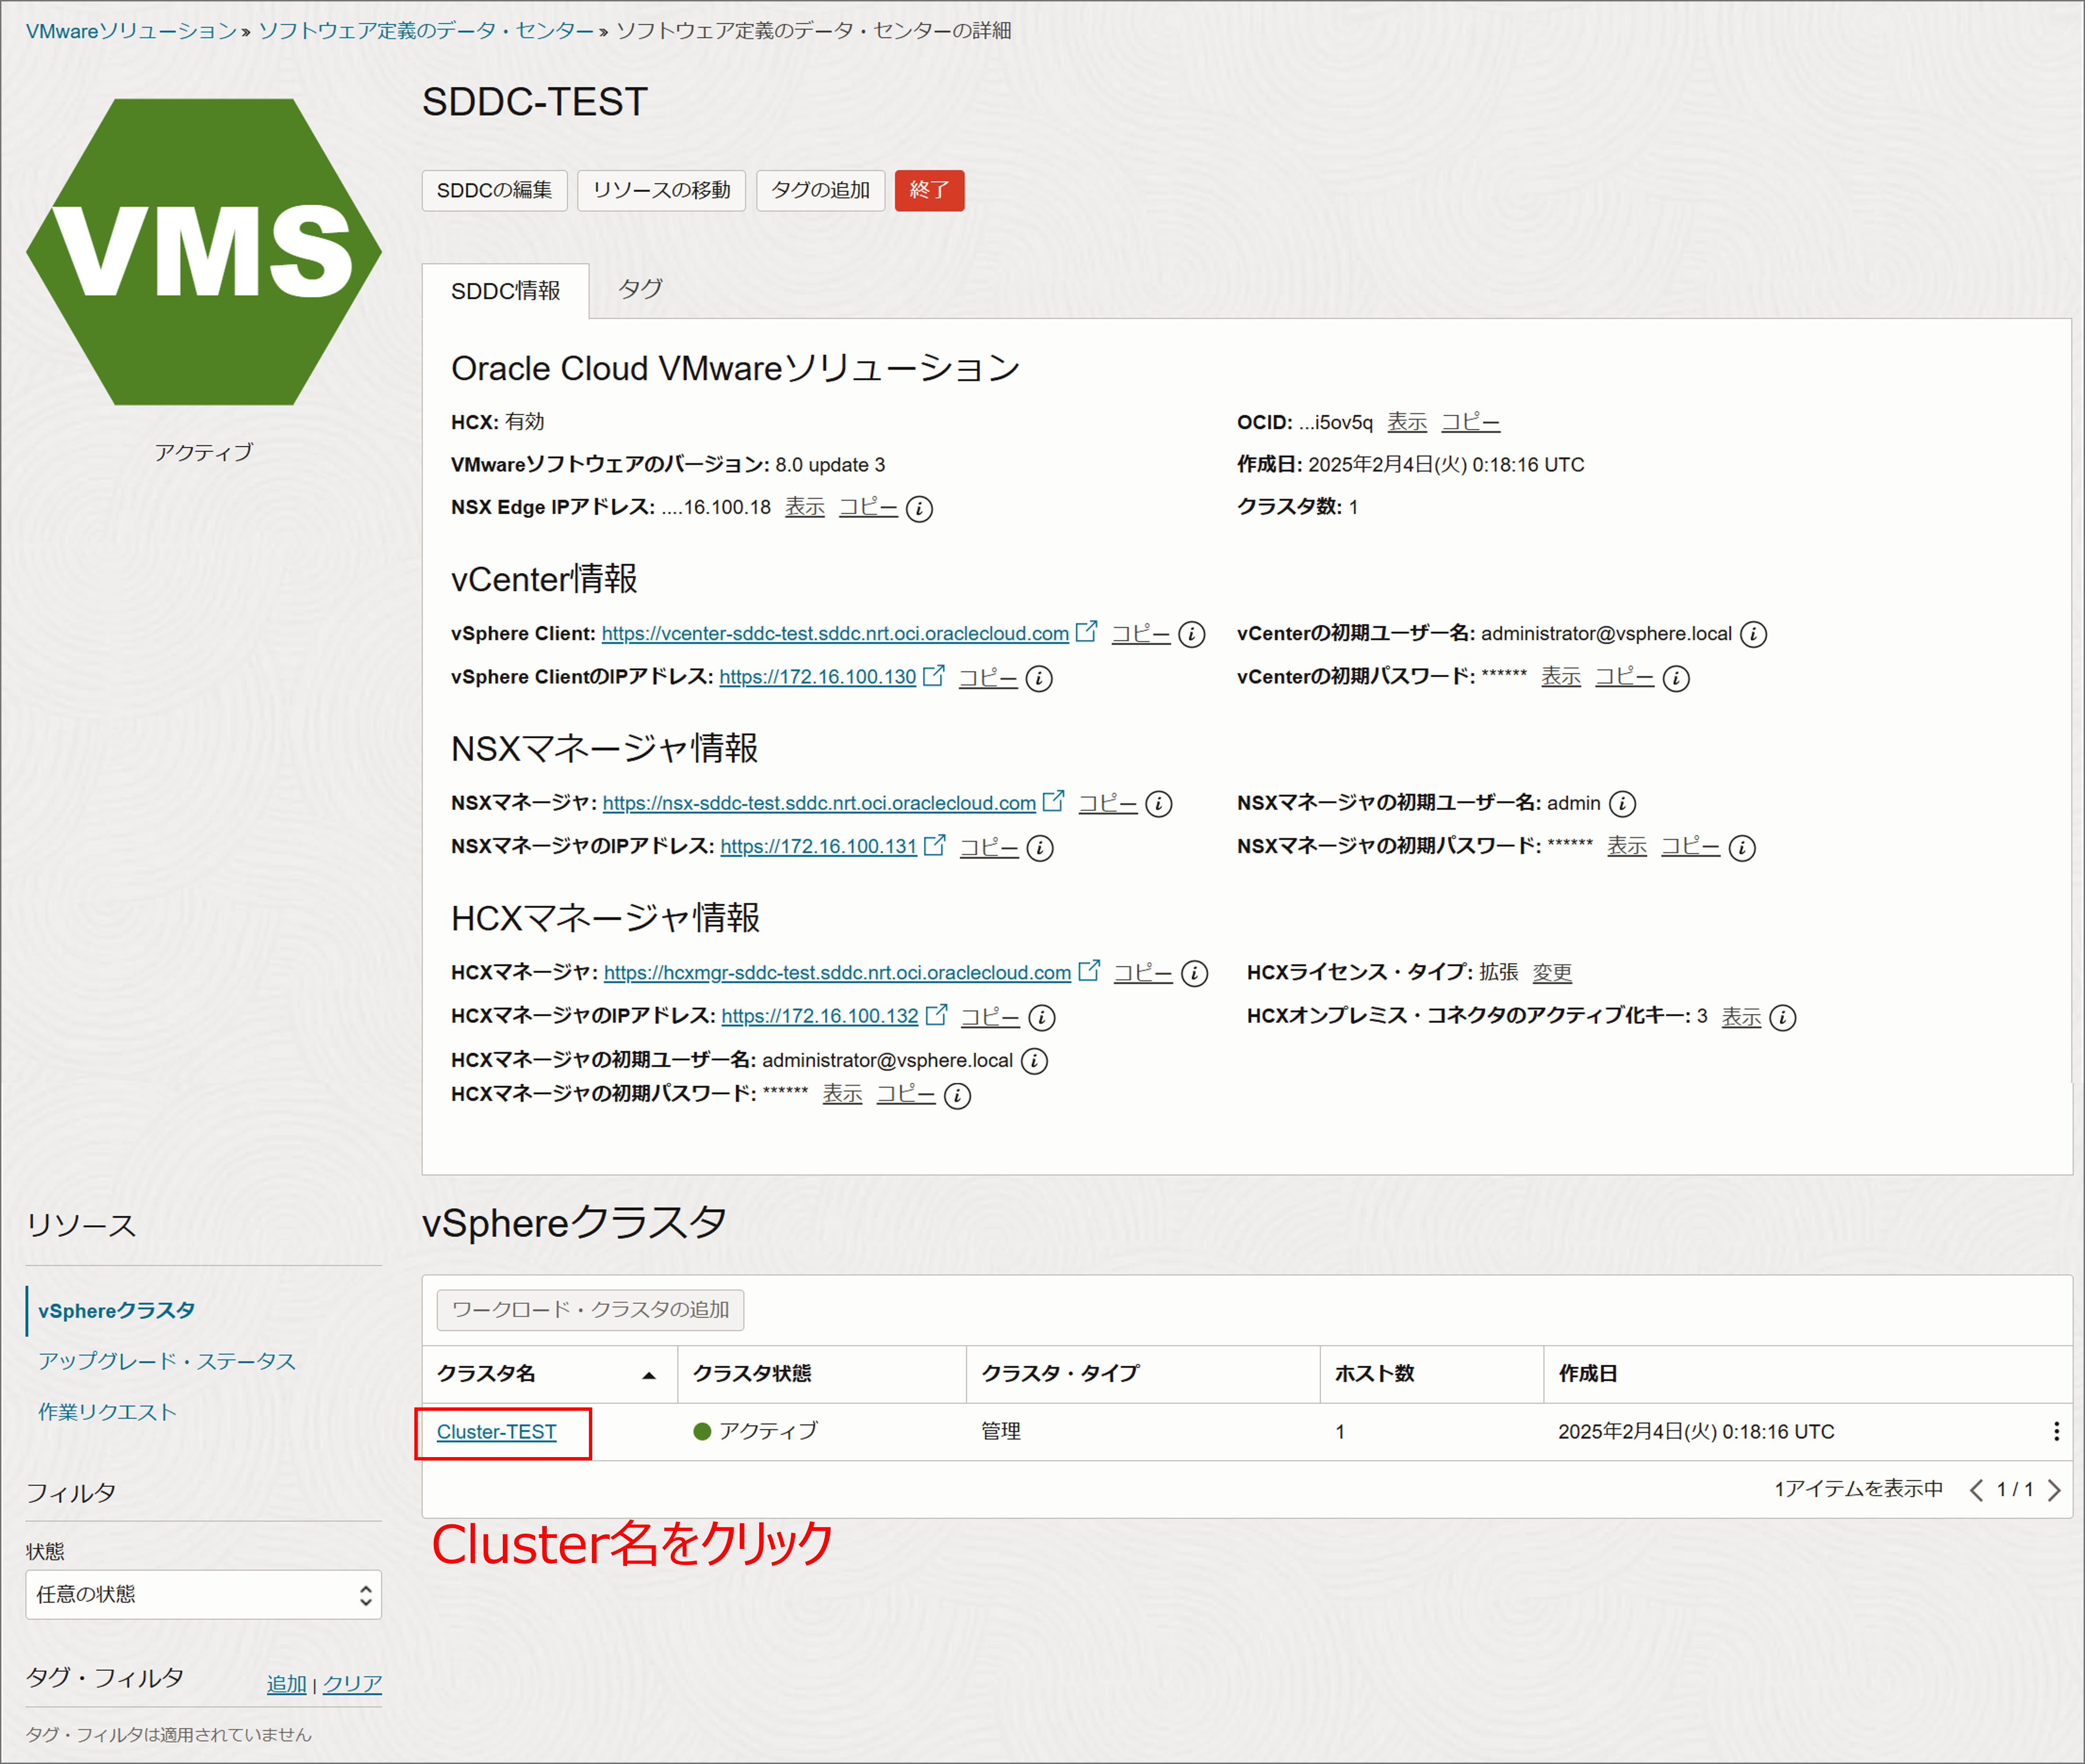Open https://172.16.100.130 vSphere Client link

coord(817,677)
